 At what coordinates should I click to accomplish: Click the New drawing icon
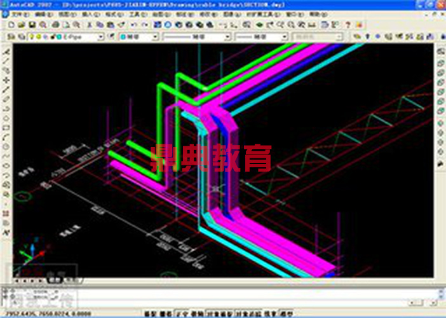click(x=13, y=24)
